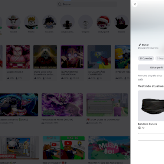164x164 pixels.
Task: Open the MushYO! game thumbnail
Action: coord(109,148)
